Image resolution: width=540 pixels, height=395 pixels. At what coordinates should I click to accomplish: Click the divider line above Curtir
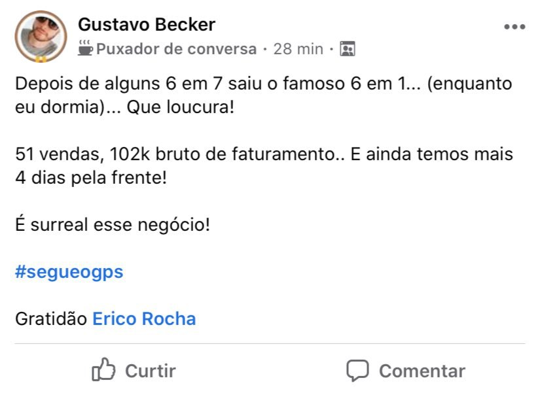(270, 343)
